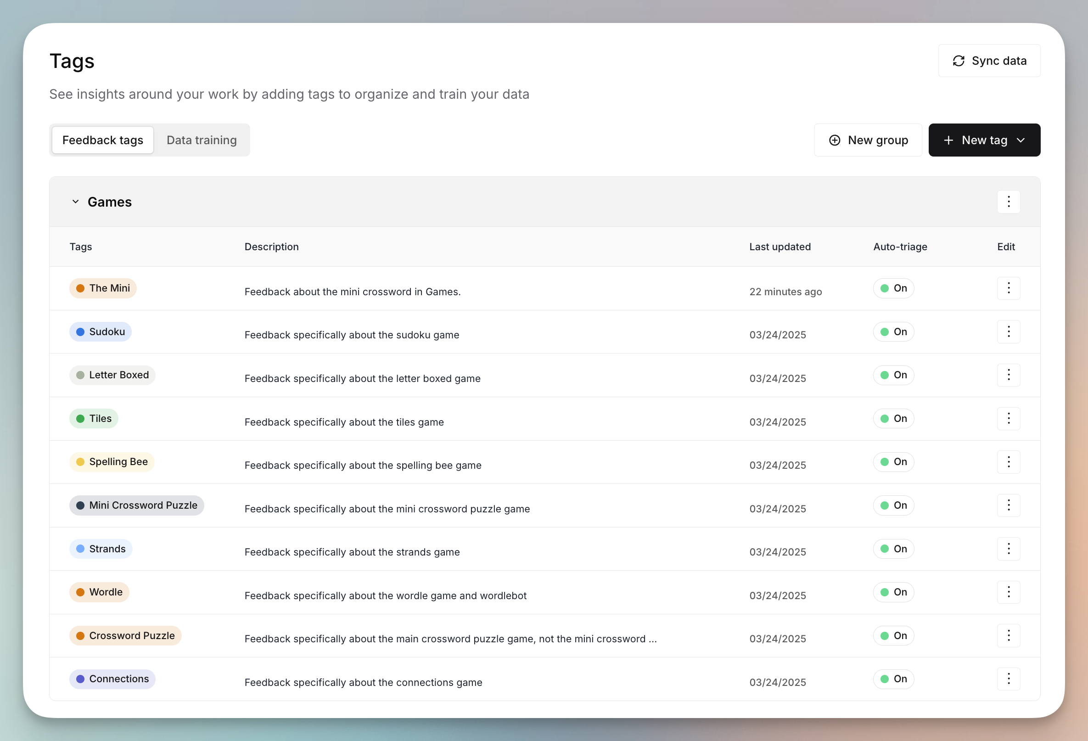Toggle auto-triage for Sudoku
This screenshot has width=1088, height=741.
[x=893, y=332]
